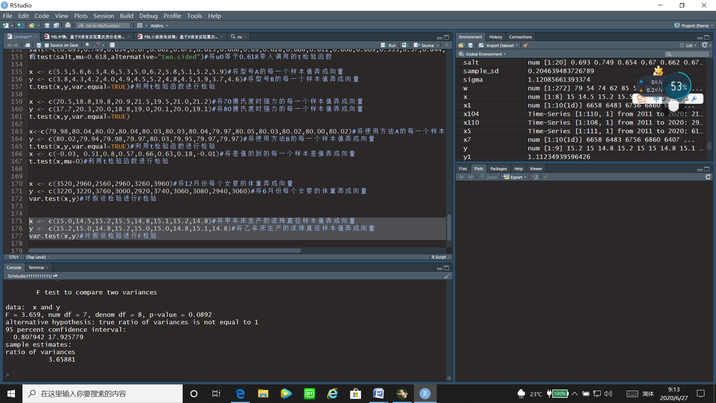
Task: Click the Export button in Plots panel
Action: coord(514,176)
